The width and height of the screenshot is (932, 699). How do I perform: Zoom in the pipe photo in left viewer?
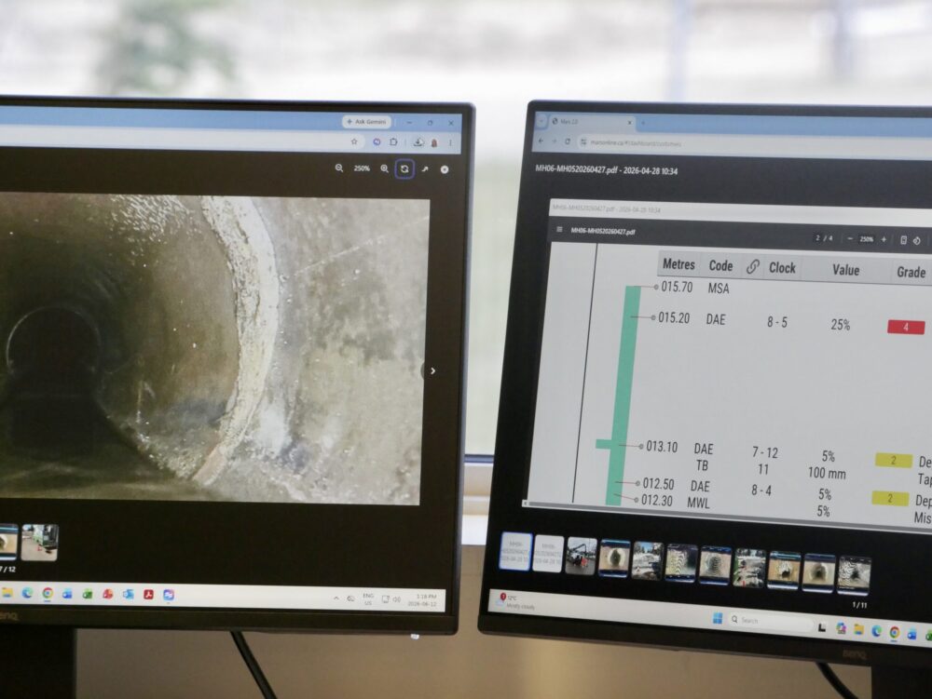385,168
